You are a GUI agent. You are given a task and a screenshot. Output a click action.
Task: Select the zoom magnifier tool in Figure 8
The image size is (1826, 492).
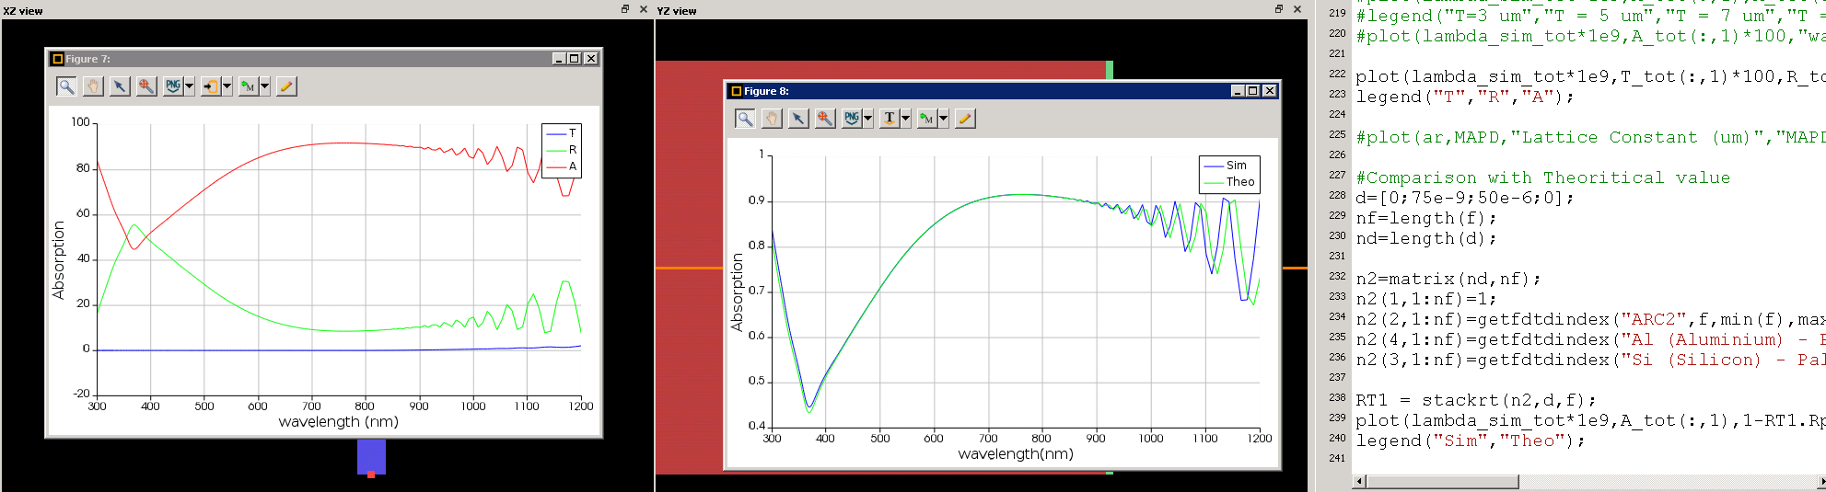[745, 119]
